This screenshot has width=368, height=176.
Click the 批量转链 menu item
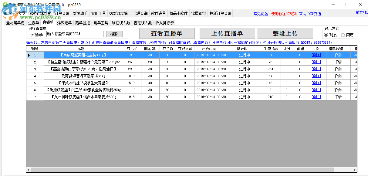point(198,13)
